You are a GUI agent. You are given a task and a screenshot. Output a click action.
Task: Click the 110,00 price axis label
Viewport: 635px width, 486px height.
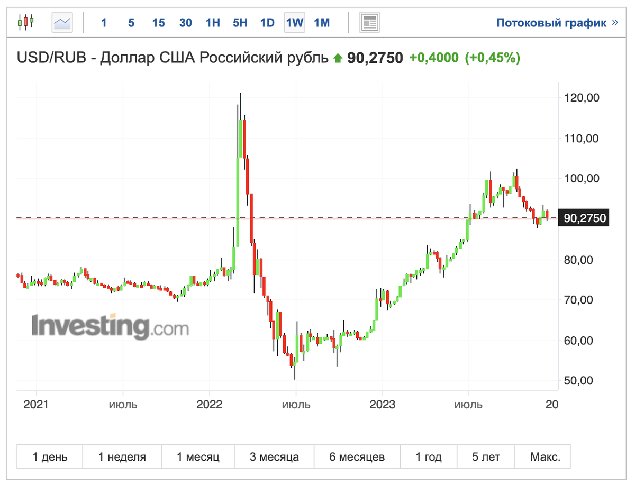click(x=580, y=139)
